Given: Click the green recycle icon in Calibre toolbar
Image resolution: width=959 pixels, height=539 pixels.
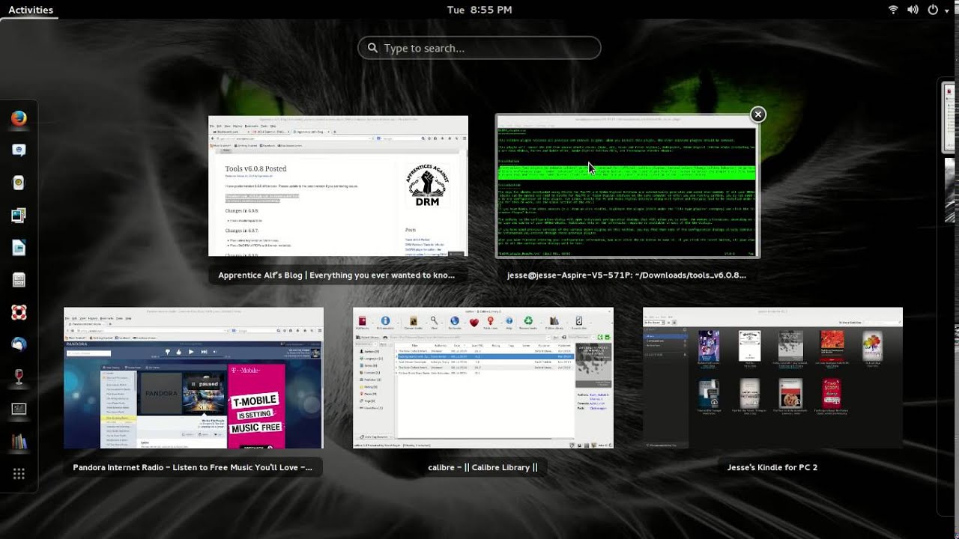Looking at the screenshot, I should point(528,322).
